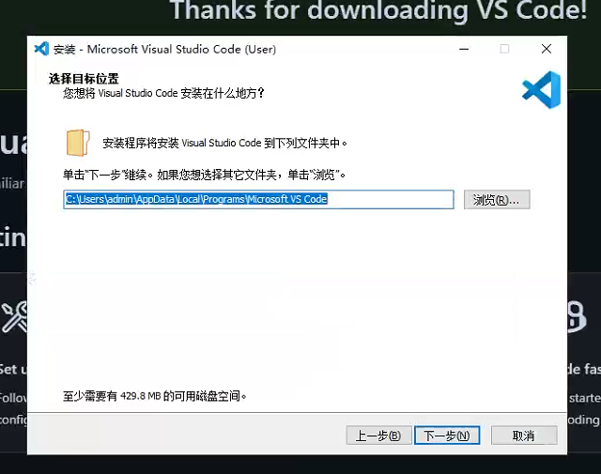Click into the install path text field
This screenshot has width=601, height=474.
coord(258,200)
